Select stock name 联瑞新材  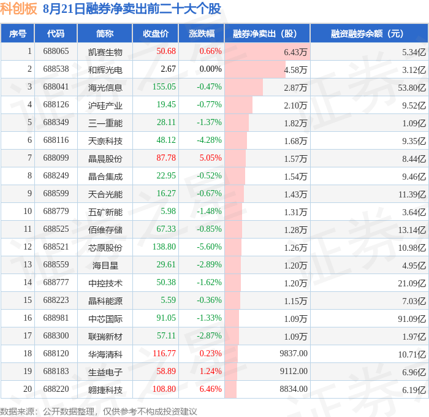click(x=105, y=337)
